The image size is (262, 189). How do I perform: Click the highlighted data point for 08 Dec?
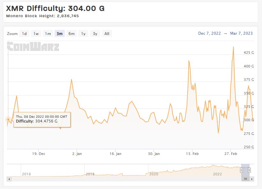pyautogui.click(x=8, y=120)
